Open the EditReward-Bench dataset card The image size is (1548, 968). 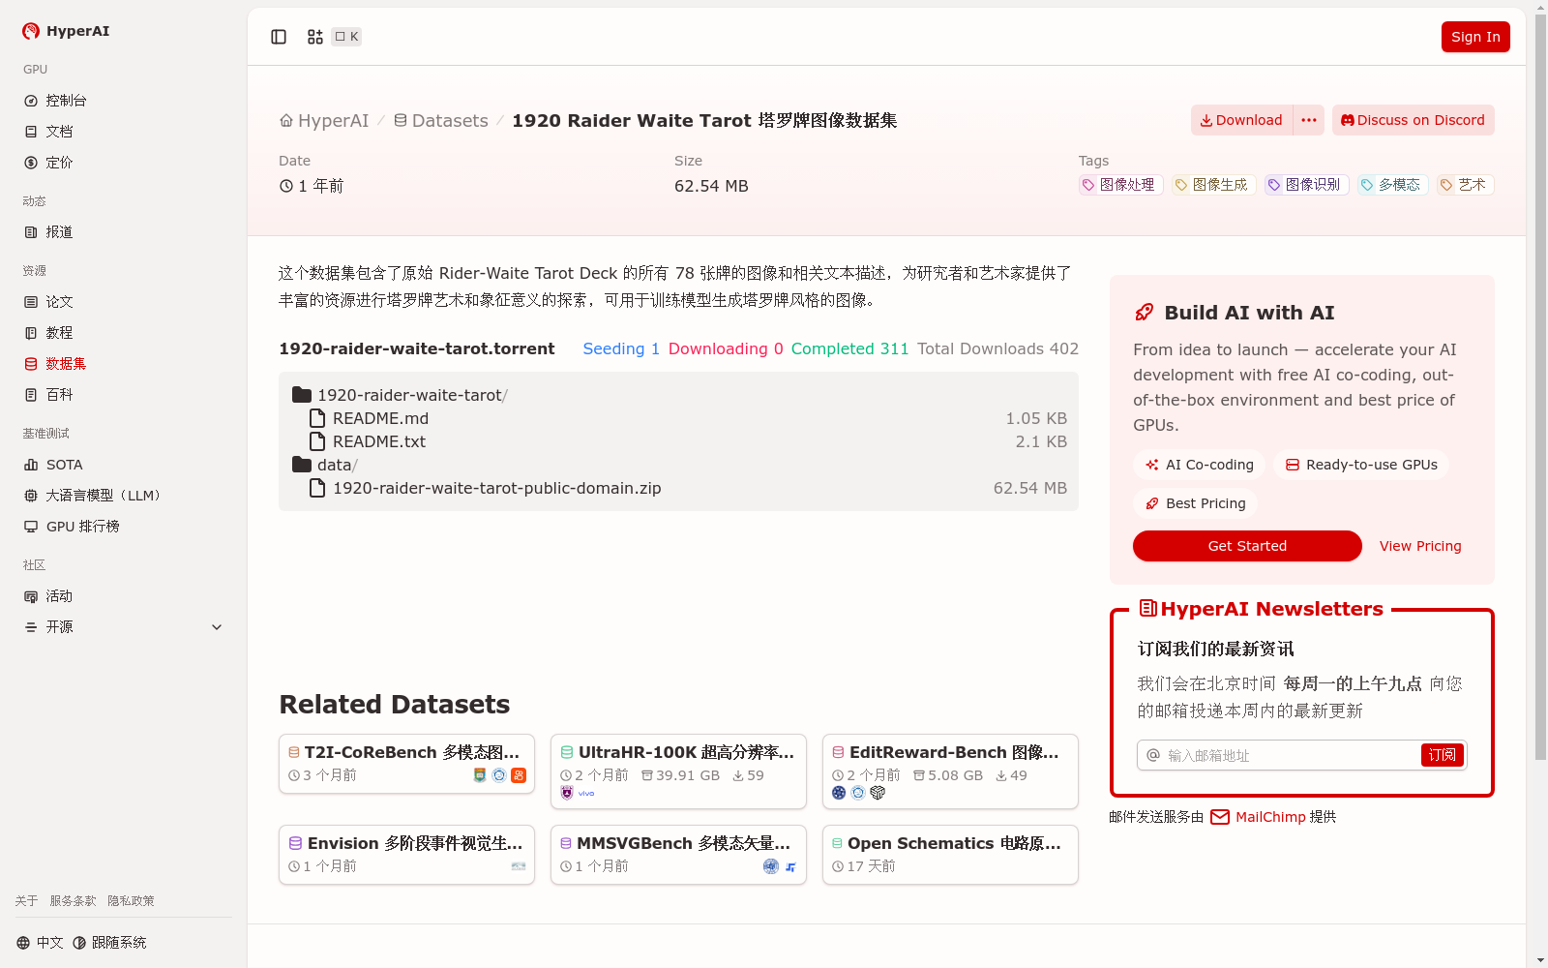coord(950,771)
